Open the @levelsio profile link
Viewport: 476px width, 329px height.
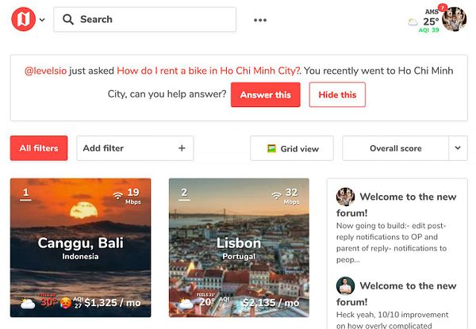coord(45,71)
